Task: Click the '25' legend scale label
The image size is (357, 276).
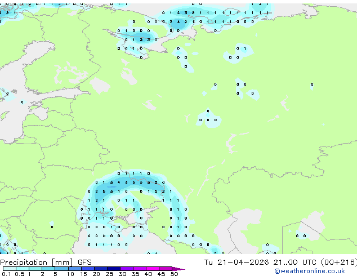Action: click(109, 274)
